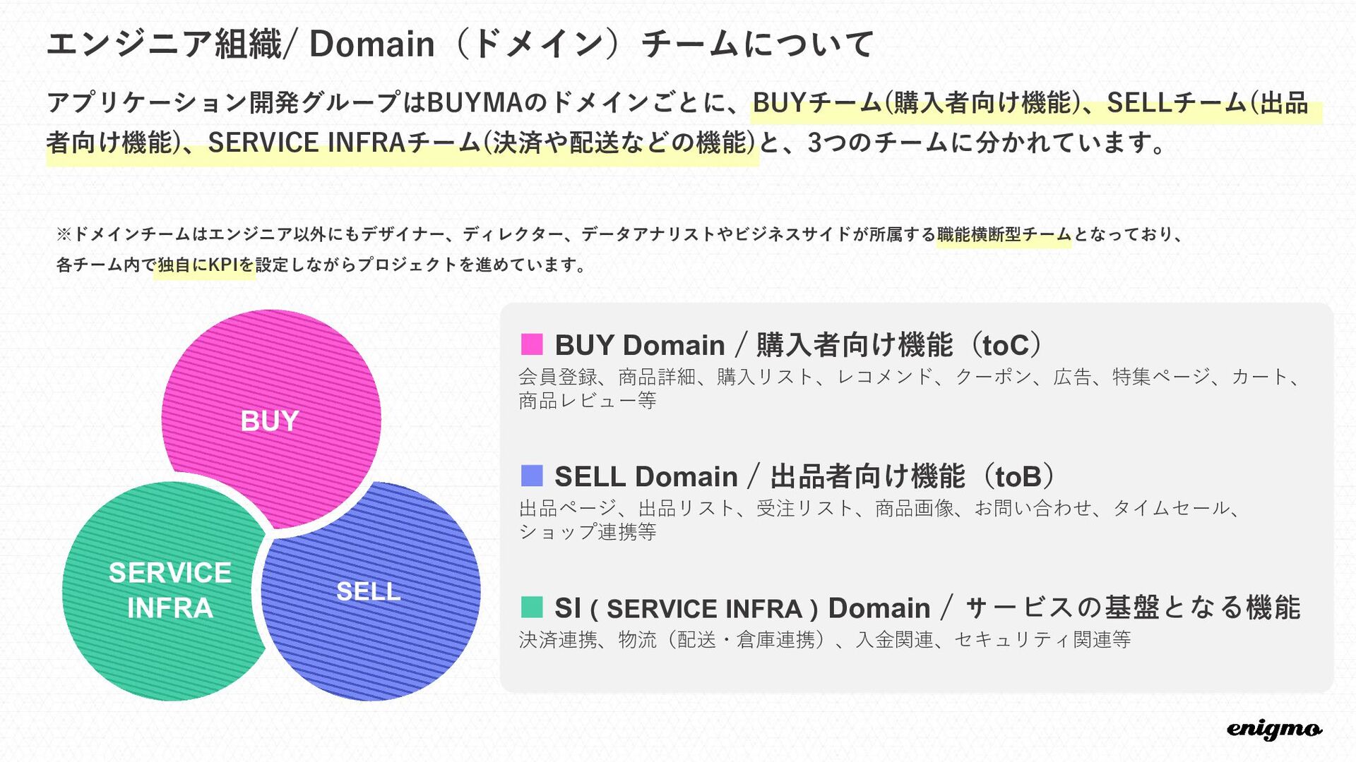
Task: Click the BUY description starting 会員登録
Action: 910,388
